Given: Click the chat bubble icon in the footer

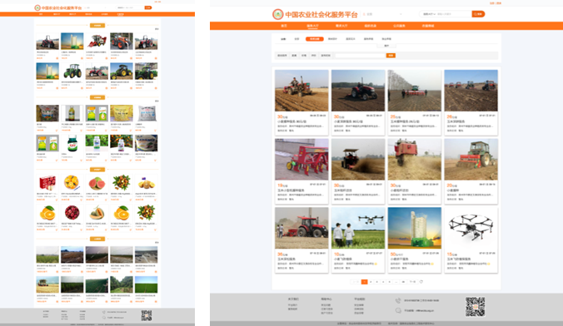Looking at the screenshot, I should click(x=398, y=310).
